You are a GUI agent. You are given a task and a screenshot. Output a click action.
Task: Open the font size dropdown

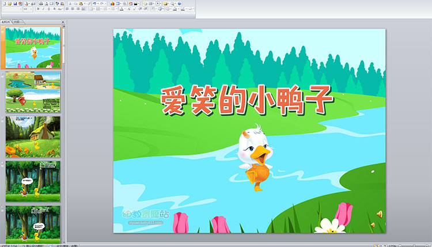(31, 9)
